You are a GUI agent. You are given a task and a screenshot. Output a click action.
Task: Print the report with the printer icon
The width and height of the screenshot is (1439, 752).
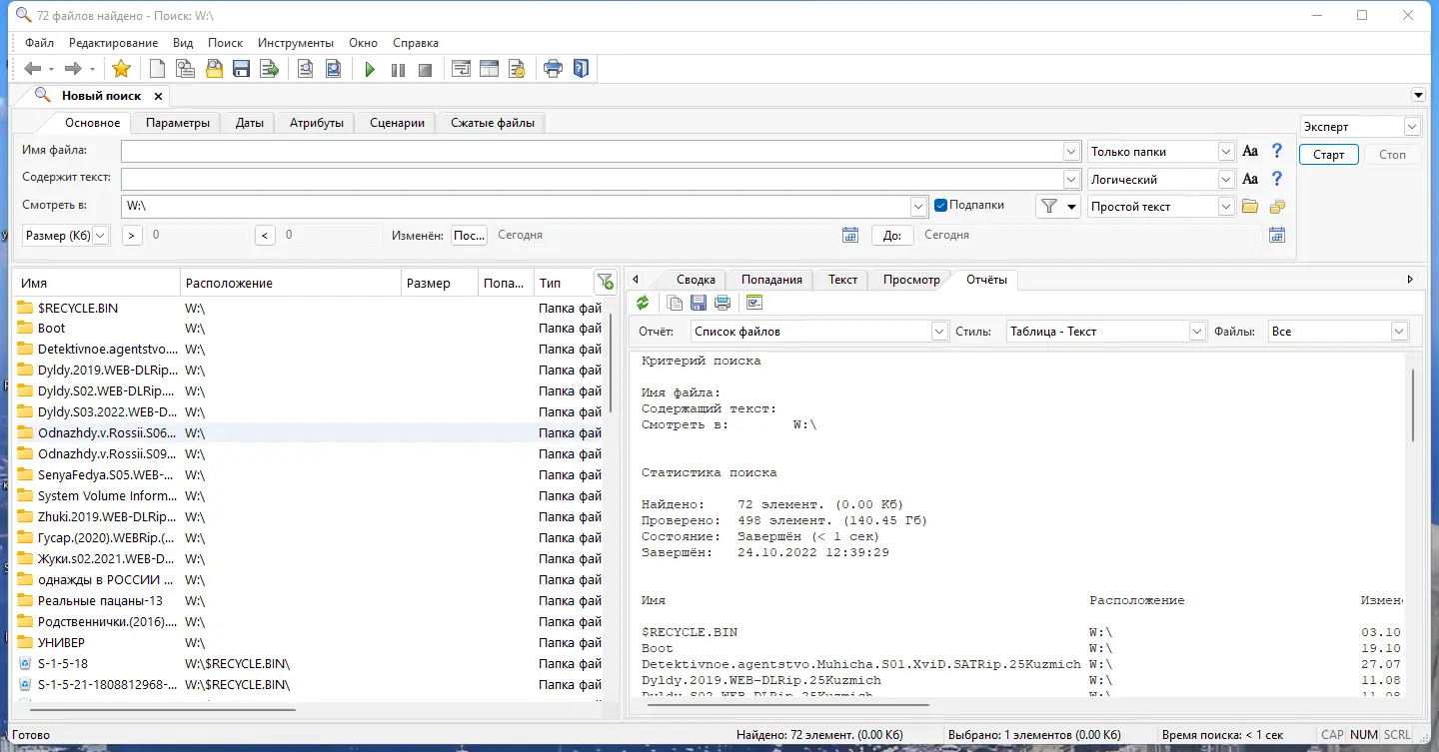(722, 303)
